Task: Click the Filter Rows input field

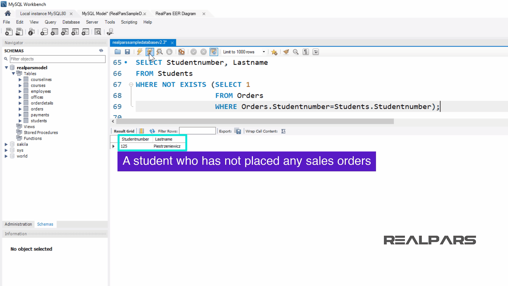Action: [x=197, y=131]
